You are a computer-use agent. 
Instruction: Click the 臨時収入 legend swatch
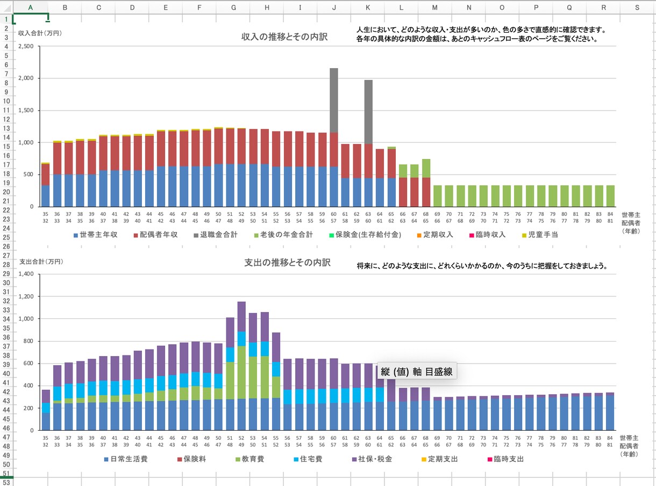pos(472,235)
